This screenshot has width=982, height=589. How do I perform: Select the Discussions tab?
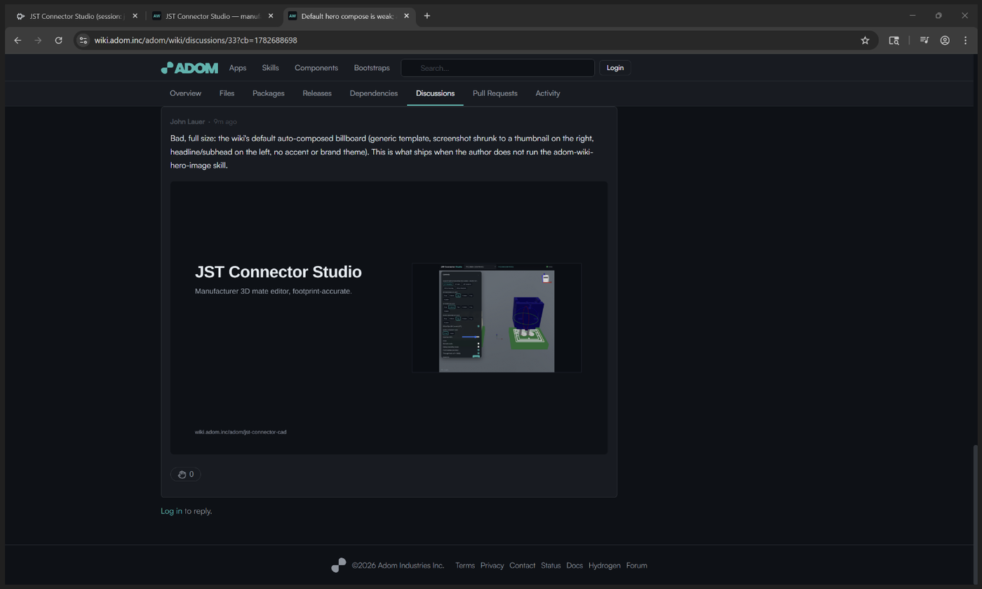[x=435, y=93]
